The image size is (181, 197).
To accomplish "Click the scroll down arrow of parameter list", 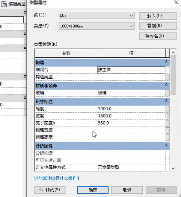I will [x=173, y=168].
